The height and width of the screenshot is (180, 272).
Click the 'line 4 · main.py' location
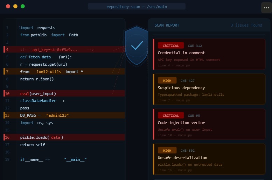[174, 65]
